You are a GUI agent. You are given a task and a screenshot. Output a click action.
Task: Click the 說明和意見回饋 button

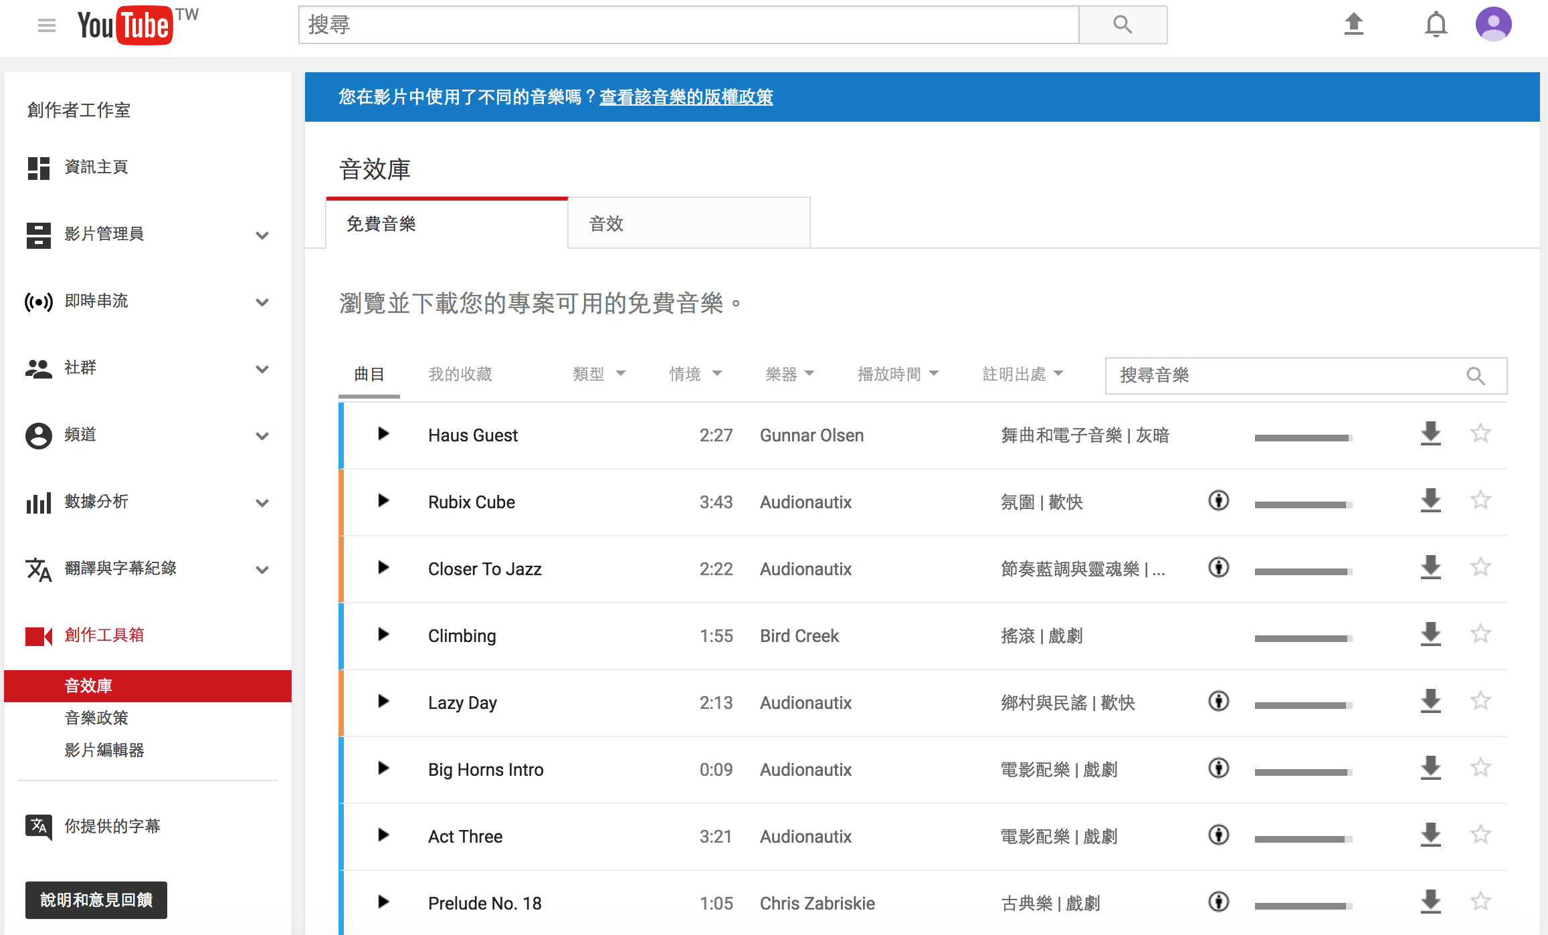point(96,900)
